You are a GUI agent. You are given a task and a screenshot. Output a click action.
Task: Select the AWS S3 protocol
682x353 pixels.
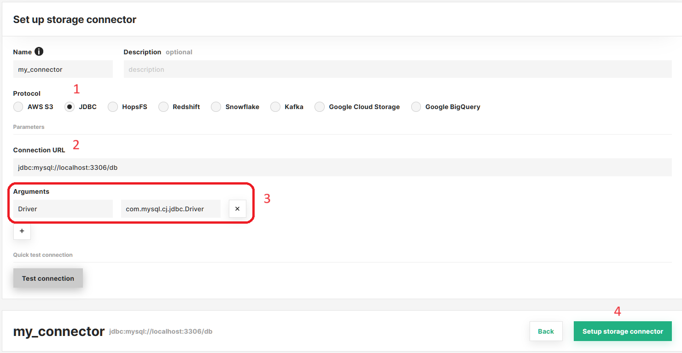pyautogui.click(x=18, y=107)
